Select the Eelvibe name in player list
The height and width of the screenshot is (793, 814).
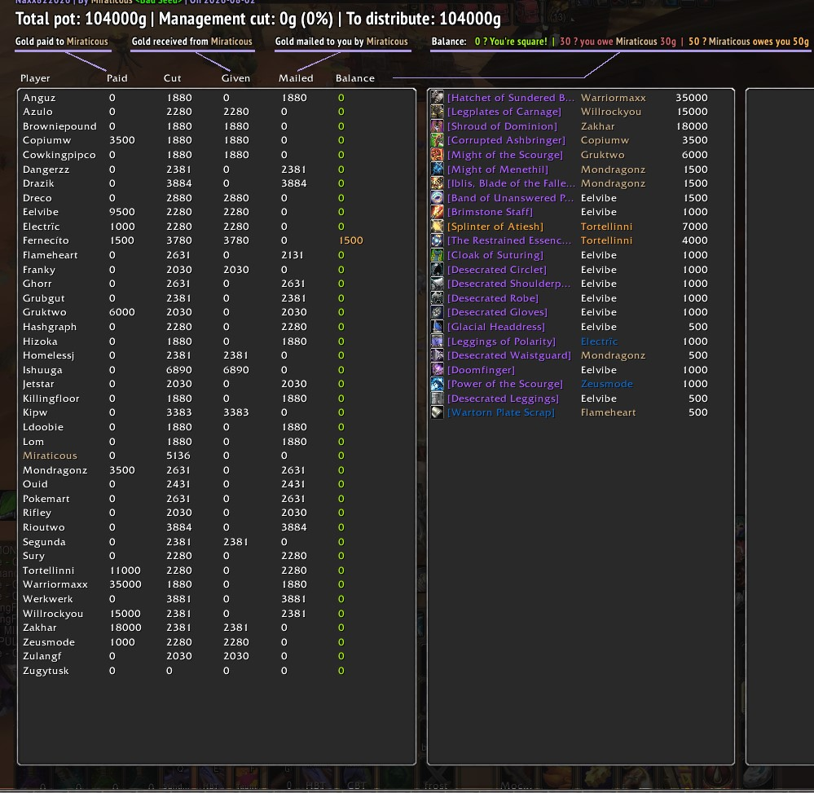41,212
